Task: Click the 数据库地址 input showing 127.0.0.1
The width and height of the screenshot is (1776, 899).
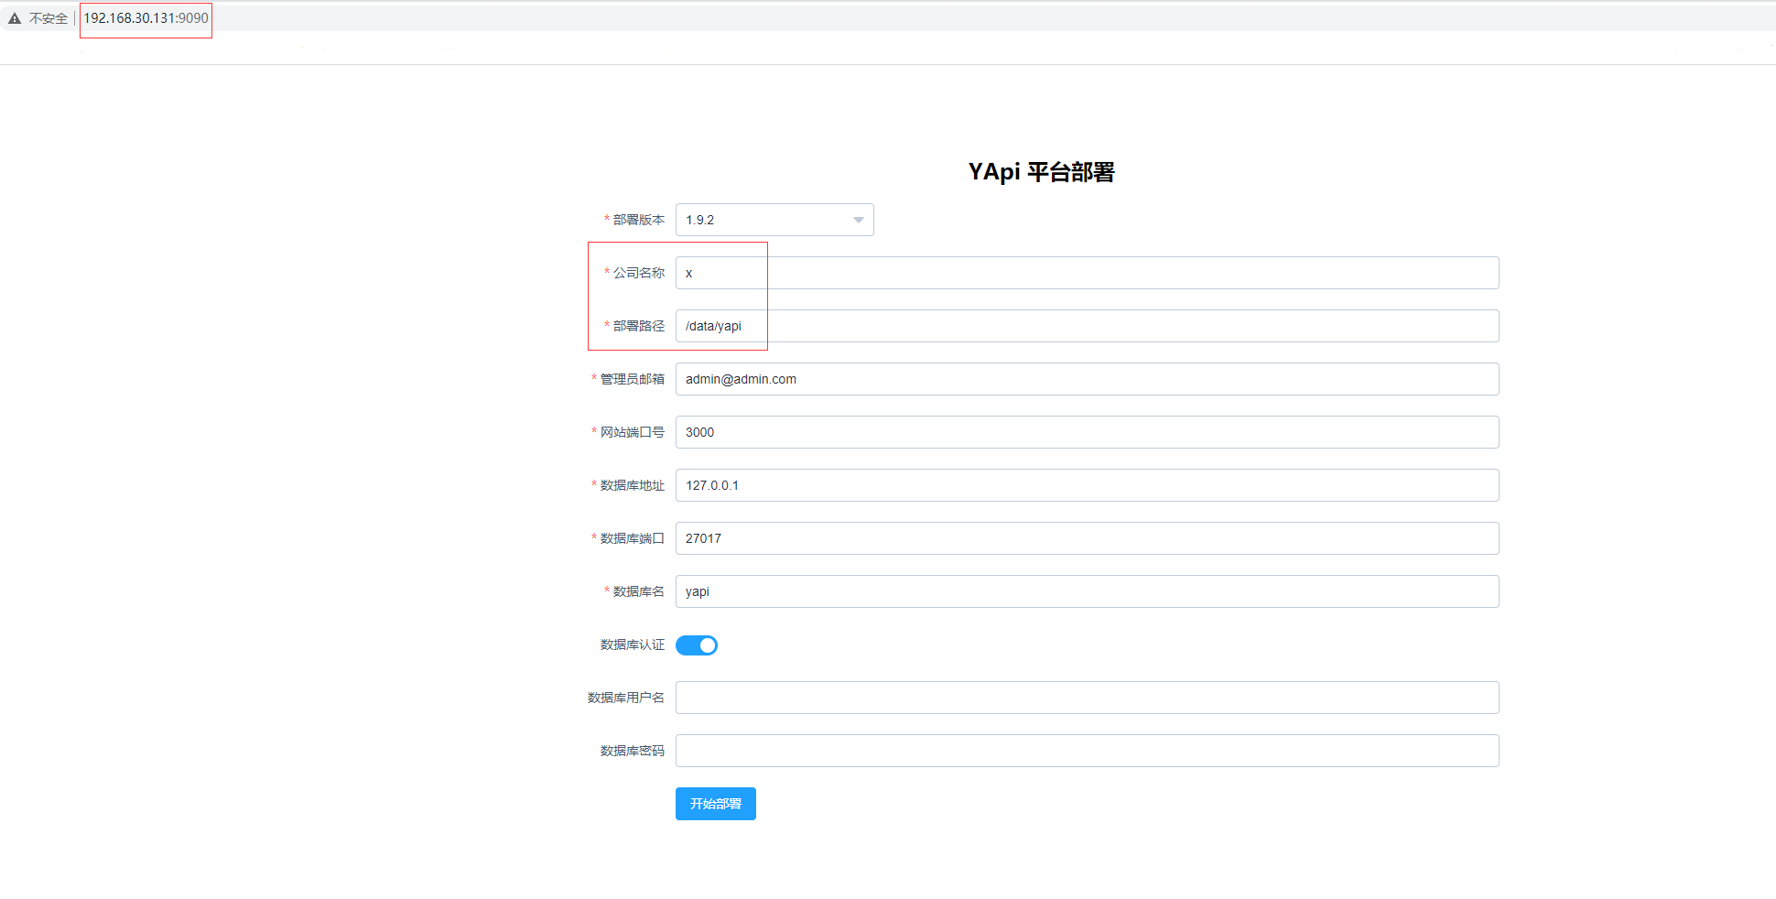Action: (1087, 485)
